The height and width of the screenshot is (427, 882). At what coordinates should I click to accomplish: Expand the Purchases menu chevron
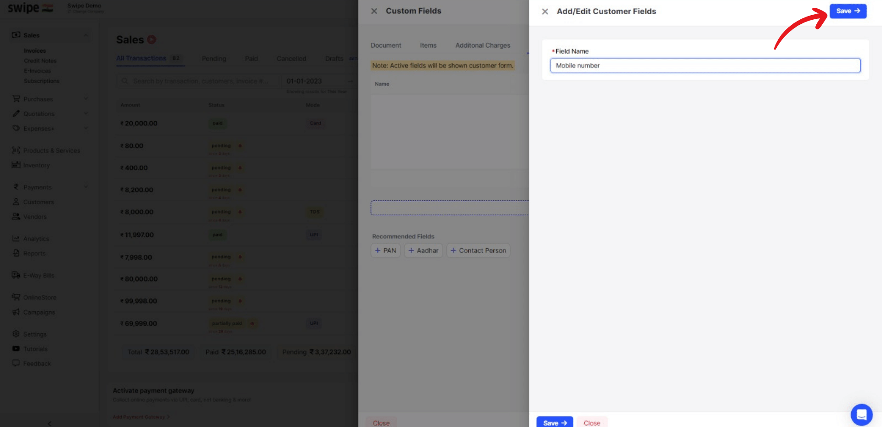click(86, 99)
